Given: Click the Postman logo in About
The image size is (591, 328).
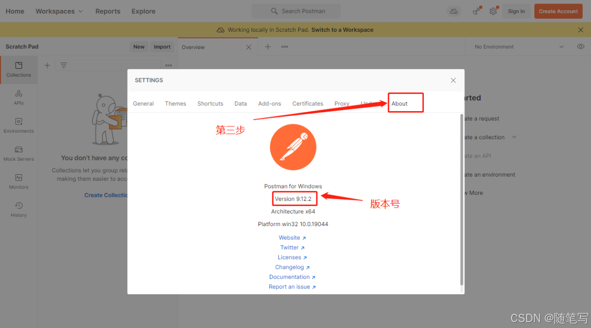Looking at the screenshot, I should click(293, 147).
